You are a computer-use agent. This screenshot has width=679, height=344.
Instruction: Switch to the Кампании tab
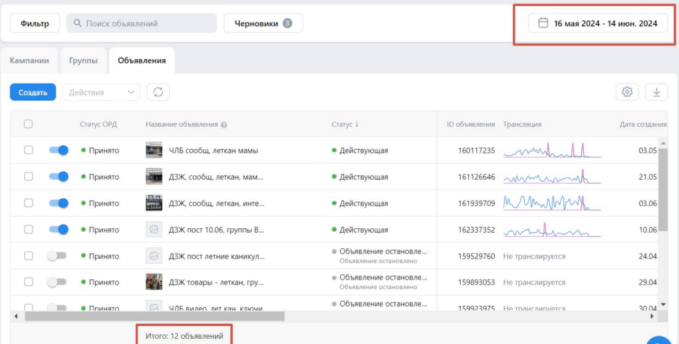tap(29, 61)
